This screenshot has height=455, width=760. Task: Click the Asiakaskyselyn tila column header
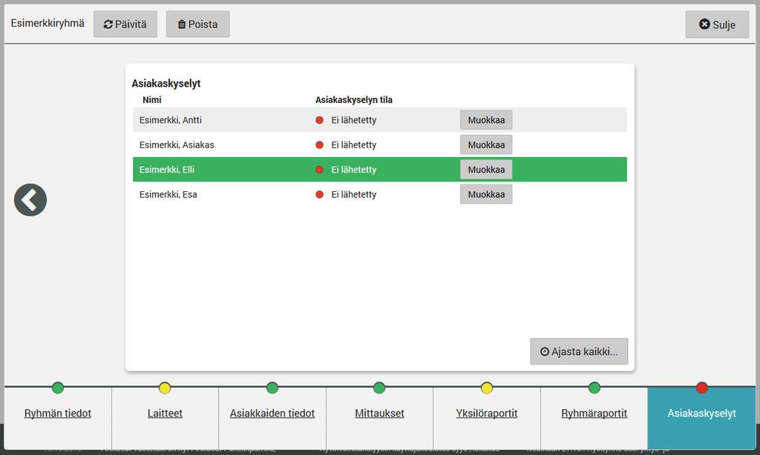(x=354, y=100)
